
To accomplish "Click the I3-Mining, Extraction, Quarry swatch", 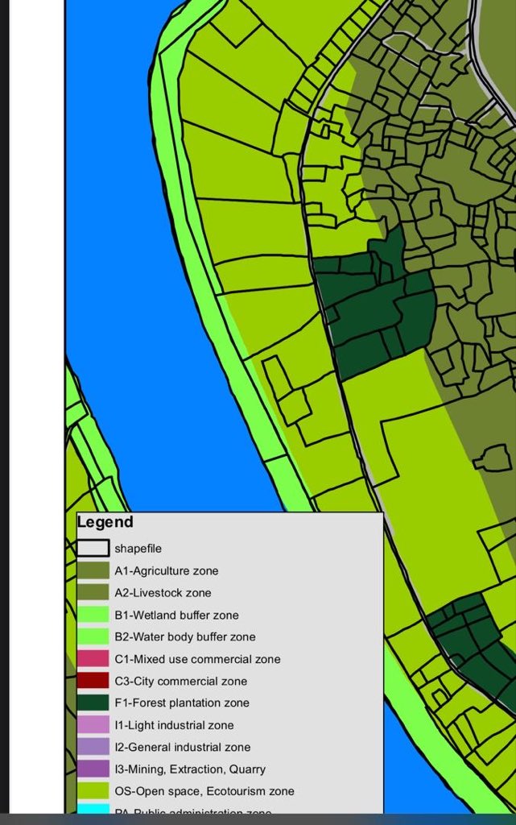I will point(93,769).
